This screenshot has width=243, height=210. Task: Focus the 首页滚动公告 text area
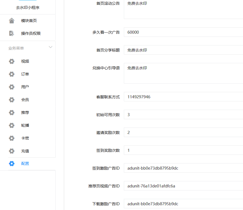[x=183, y=10]
